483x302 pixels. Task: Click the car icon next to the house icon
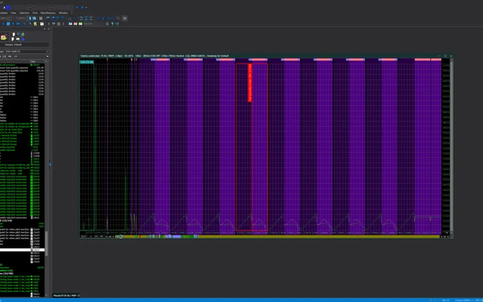[x=54, y=24]
